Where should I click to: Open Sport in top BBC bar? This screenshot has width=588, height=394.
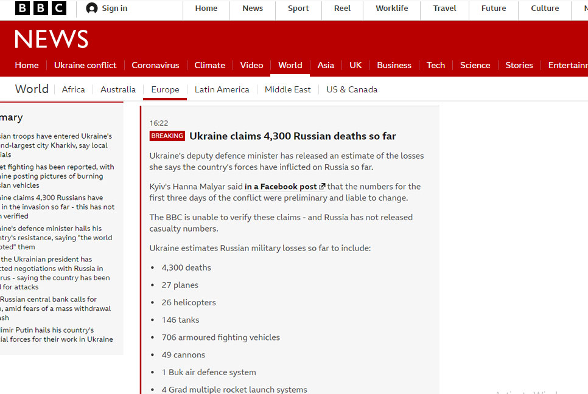click(298, 9)
